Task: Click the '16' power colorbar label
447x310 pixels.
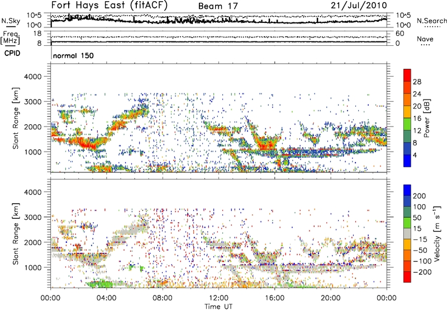Action: 417,119
